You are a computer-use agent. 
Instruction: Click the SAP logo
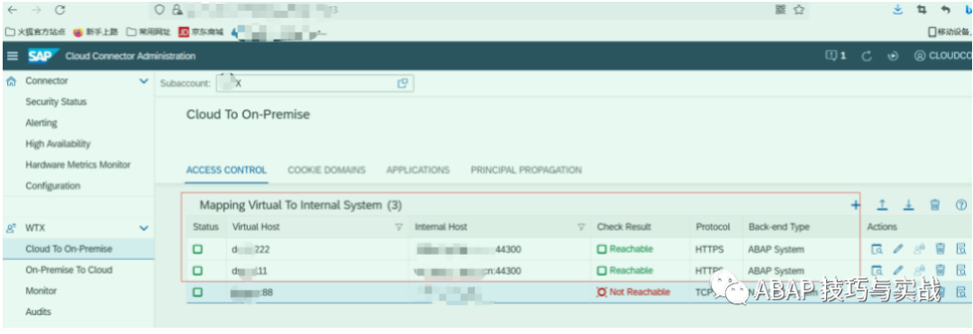43,56
